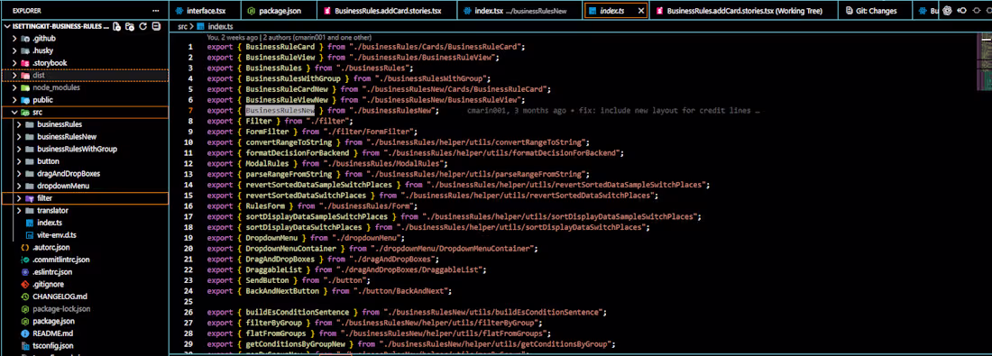The width and height of the screenshot is (992, 356).
Task: Refresh the Explorer file tree
Action: click(143, 26)
